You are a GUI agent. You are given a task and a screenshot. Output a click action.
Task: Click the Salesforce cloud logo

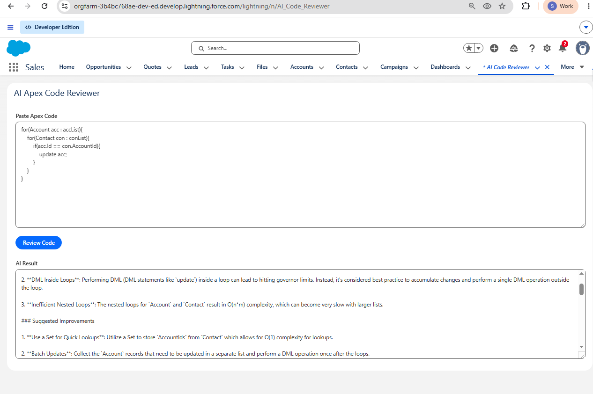tap(19, 48)
